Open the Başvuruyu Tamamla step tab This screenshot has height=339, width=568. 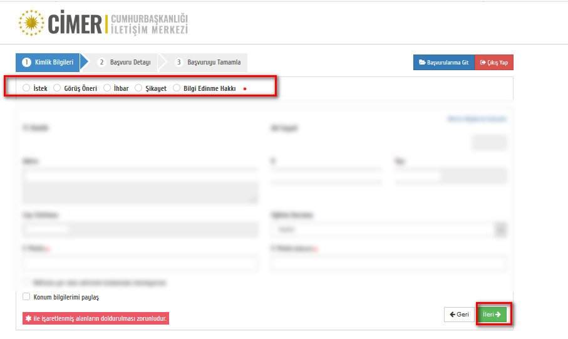pyautogui.click(x=207, y=62)
